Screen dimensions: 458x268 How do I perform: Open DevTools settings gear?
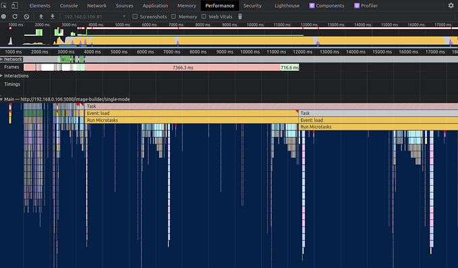[451, 5]
